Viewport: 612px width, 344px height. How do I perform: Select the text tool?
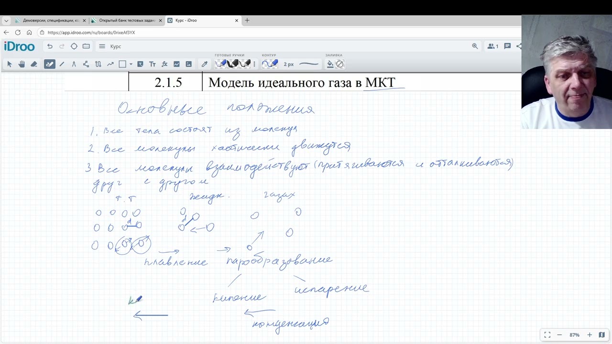pyautogui.click(x=153, y=64)
